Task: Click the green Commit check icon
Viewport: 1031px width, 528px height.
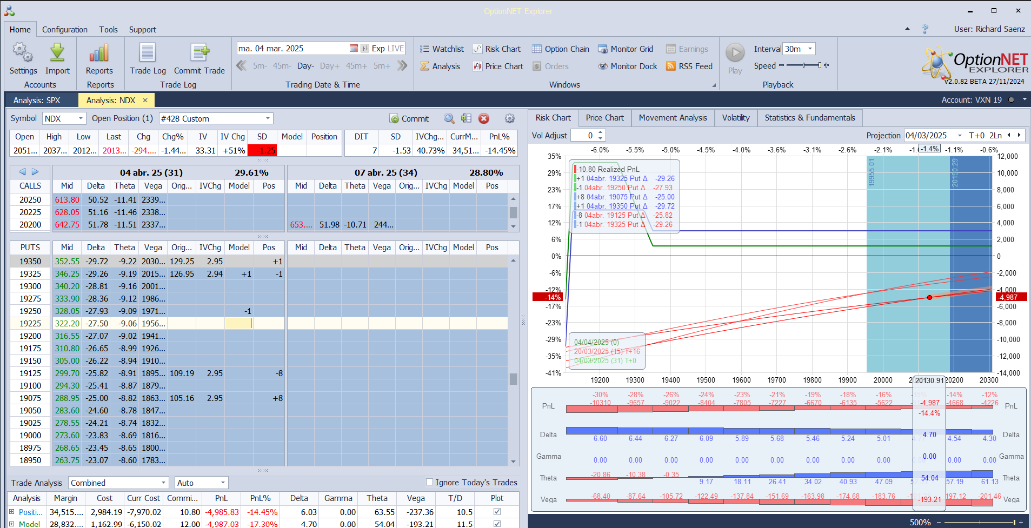Action: click(394, 118)
